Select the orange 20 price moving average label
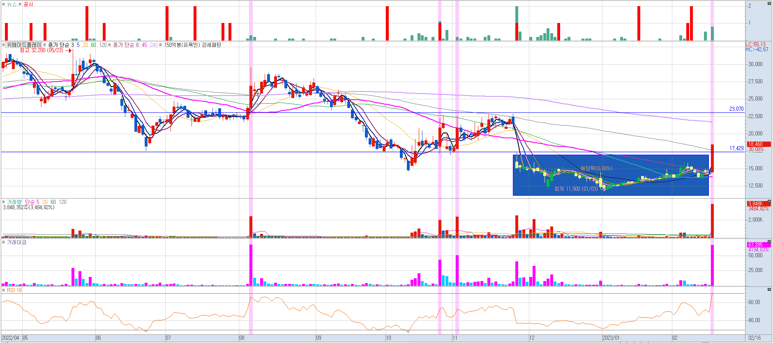Viewport: 773px width, 343px height. coord(85,45)
